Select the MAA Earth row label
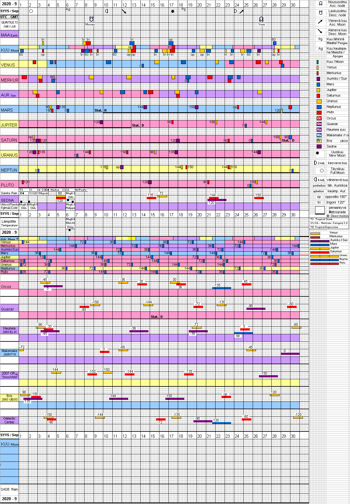 pos(9,35)
